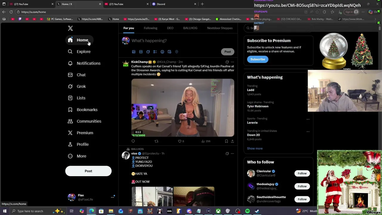The width and height of the screenshot is (382, 215).
Task: Repost the KickChamp post
Action: pyautogui.click(x=156, y=141)
